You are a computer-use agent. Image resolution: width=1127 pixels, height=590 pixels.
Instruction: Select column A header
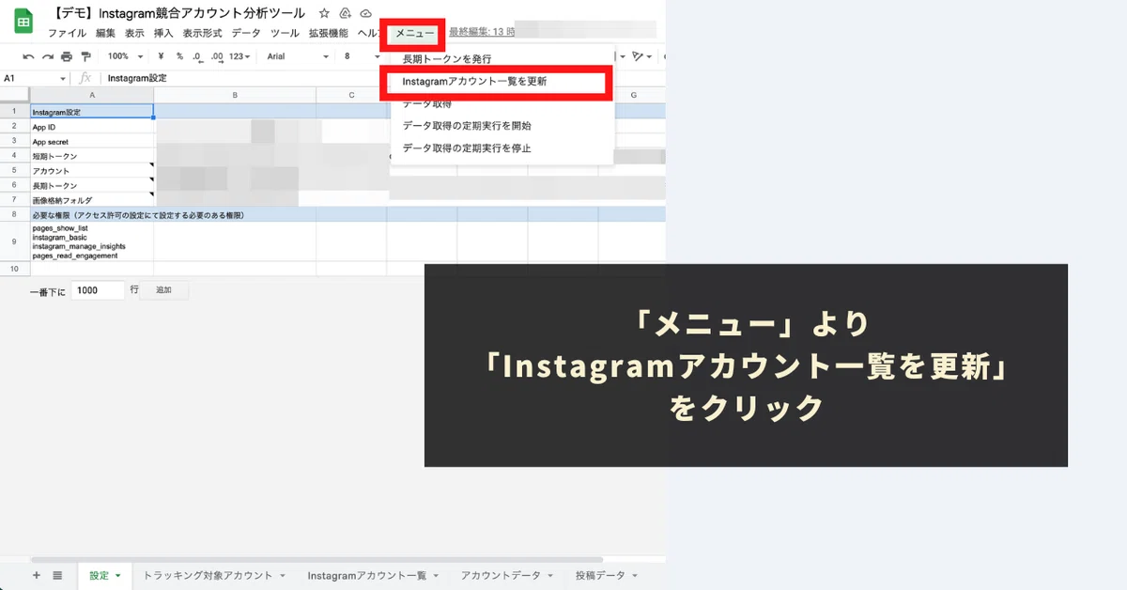coord(92,95)
